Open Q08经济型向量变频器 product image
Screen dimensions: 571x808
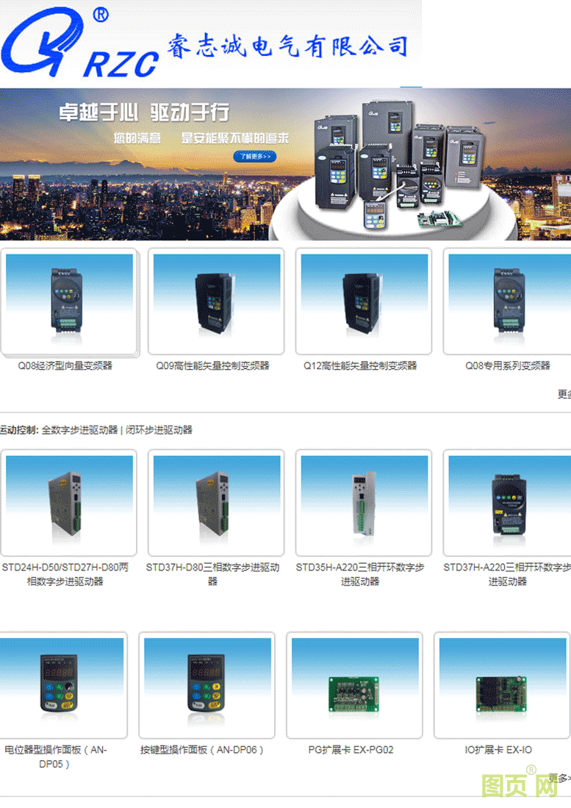[x=69, y=301]
